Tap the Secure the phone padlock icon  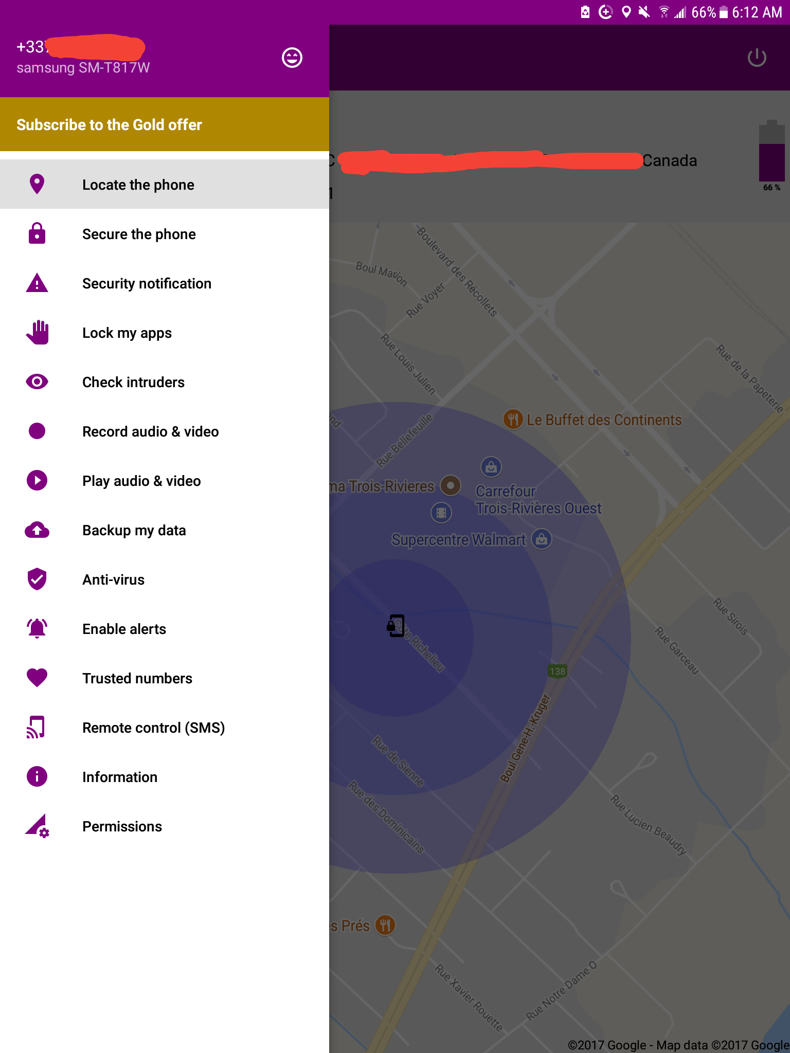37,233
